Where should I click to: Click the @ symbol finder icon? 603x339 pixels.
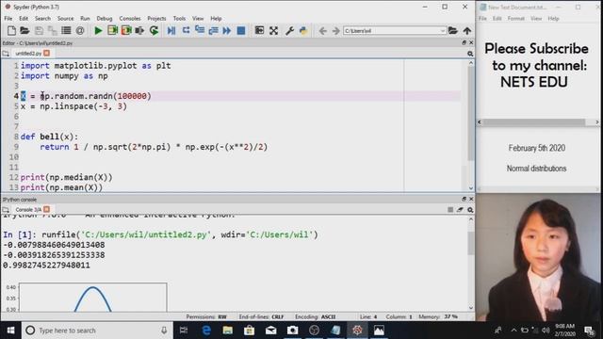(x=80, y=30)
